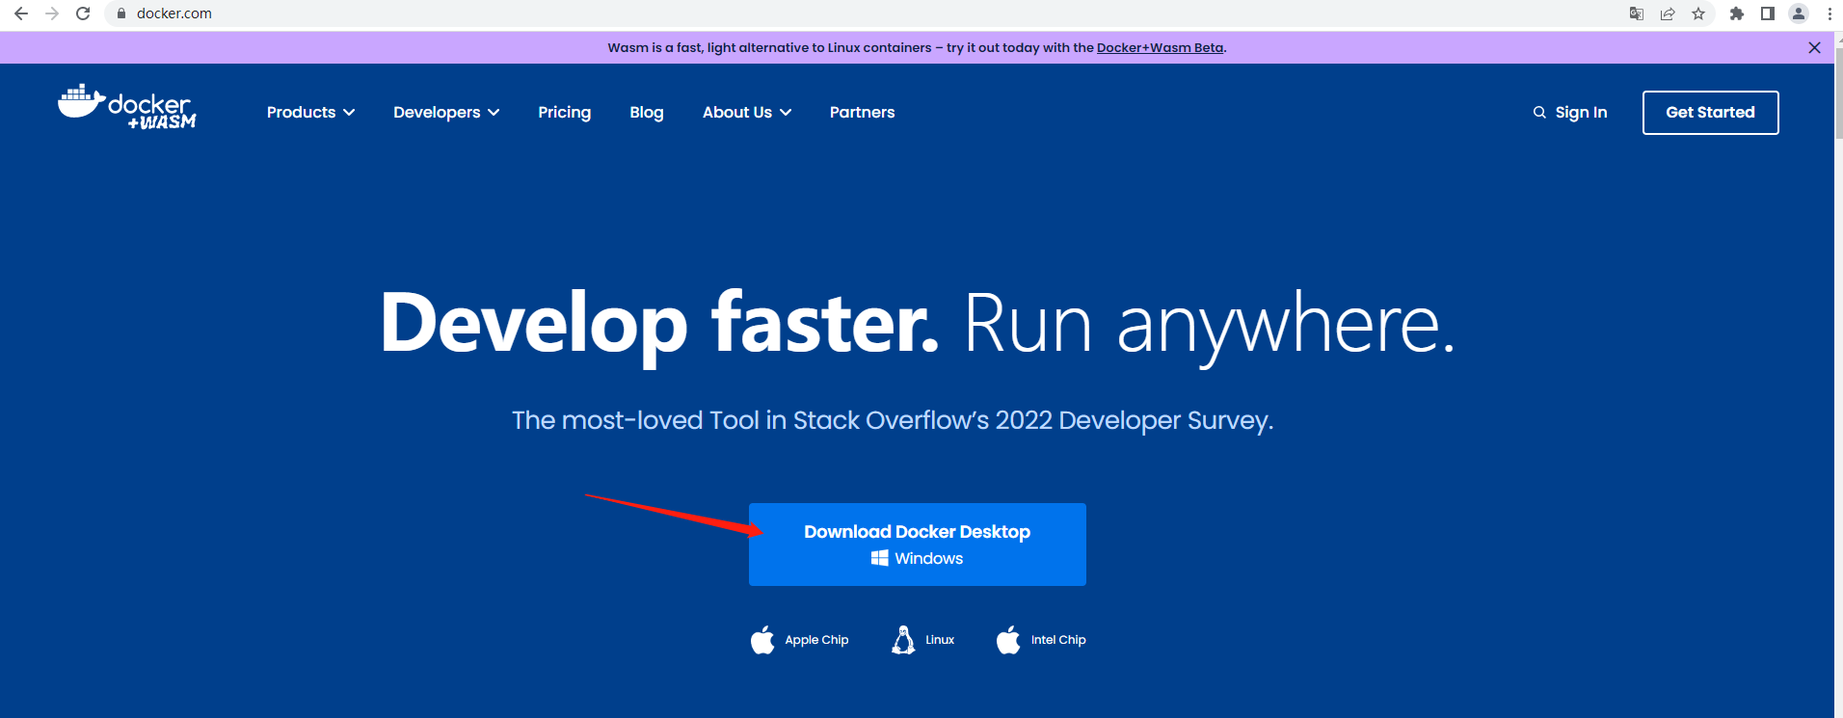Go back with the browser back arrow

(20, 13)
